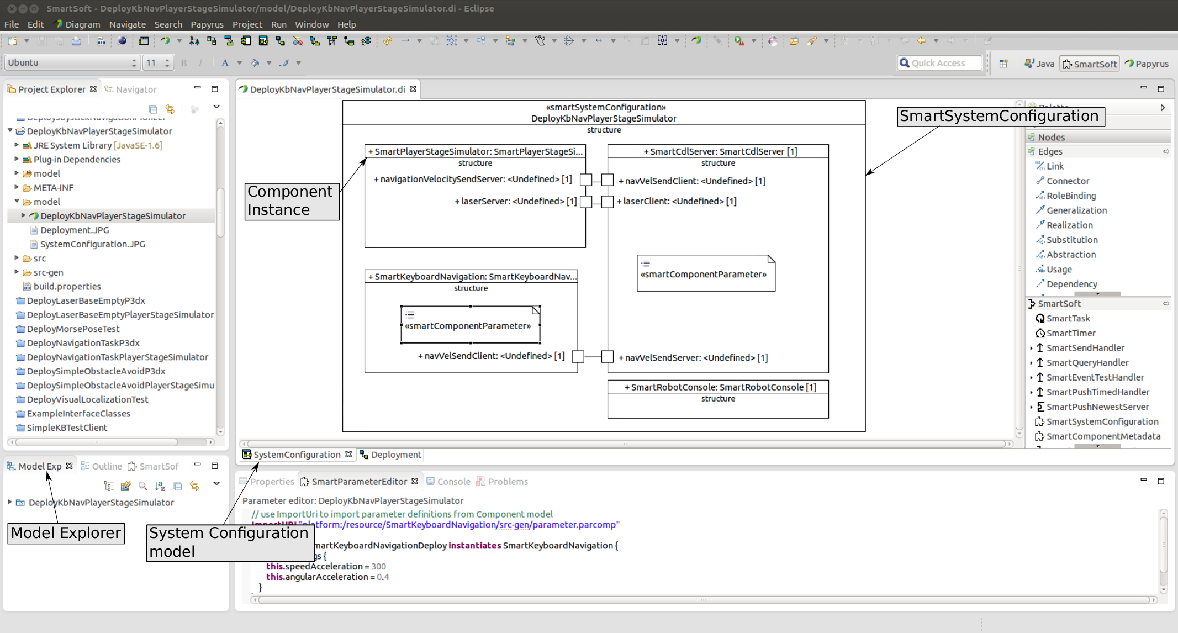
Task: Switch to the Console tab
Action: tap(448, 482)
